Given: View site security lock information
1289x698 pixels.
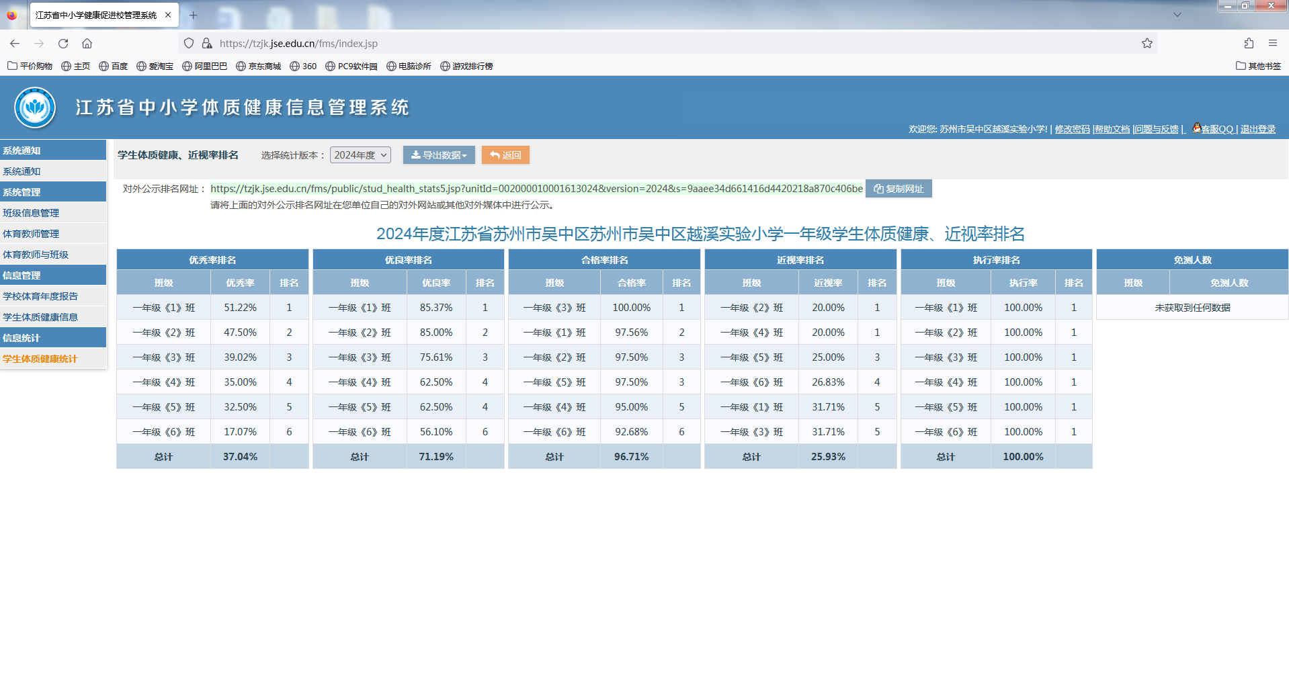Looking at the screenshot, I should point(207,43).
